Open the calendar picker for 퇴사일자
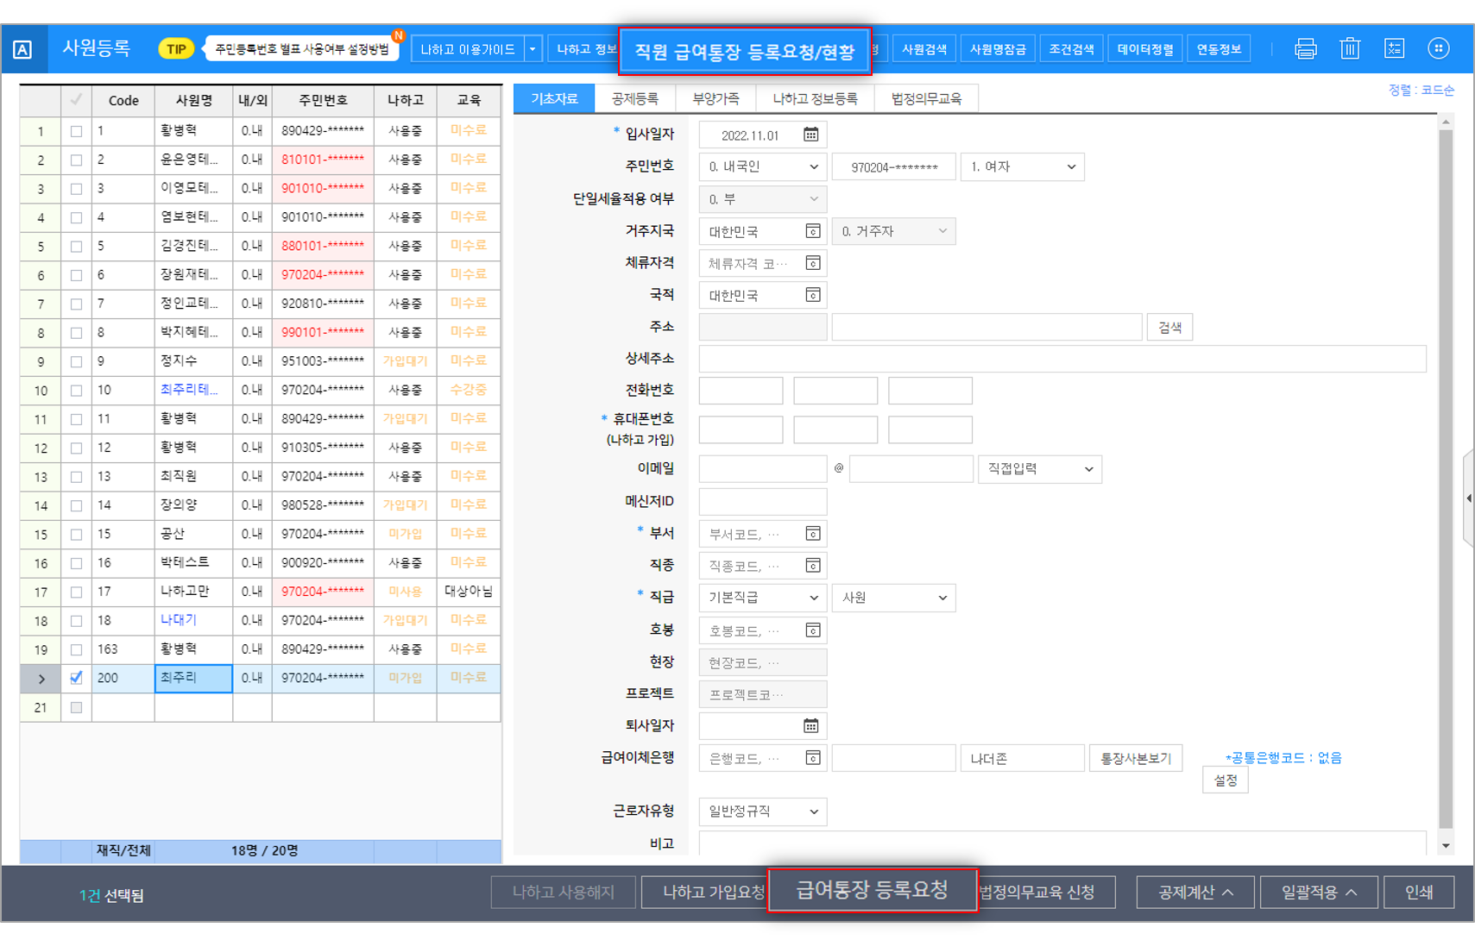Screen dimensions: 1475x940 click(810, 726)
